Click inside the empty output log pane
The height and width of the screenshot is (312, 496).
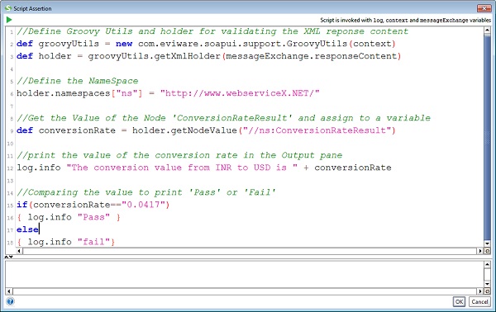click(x=244, y=274)
